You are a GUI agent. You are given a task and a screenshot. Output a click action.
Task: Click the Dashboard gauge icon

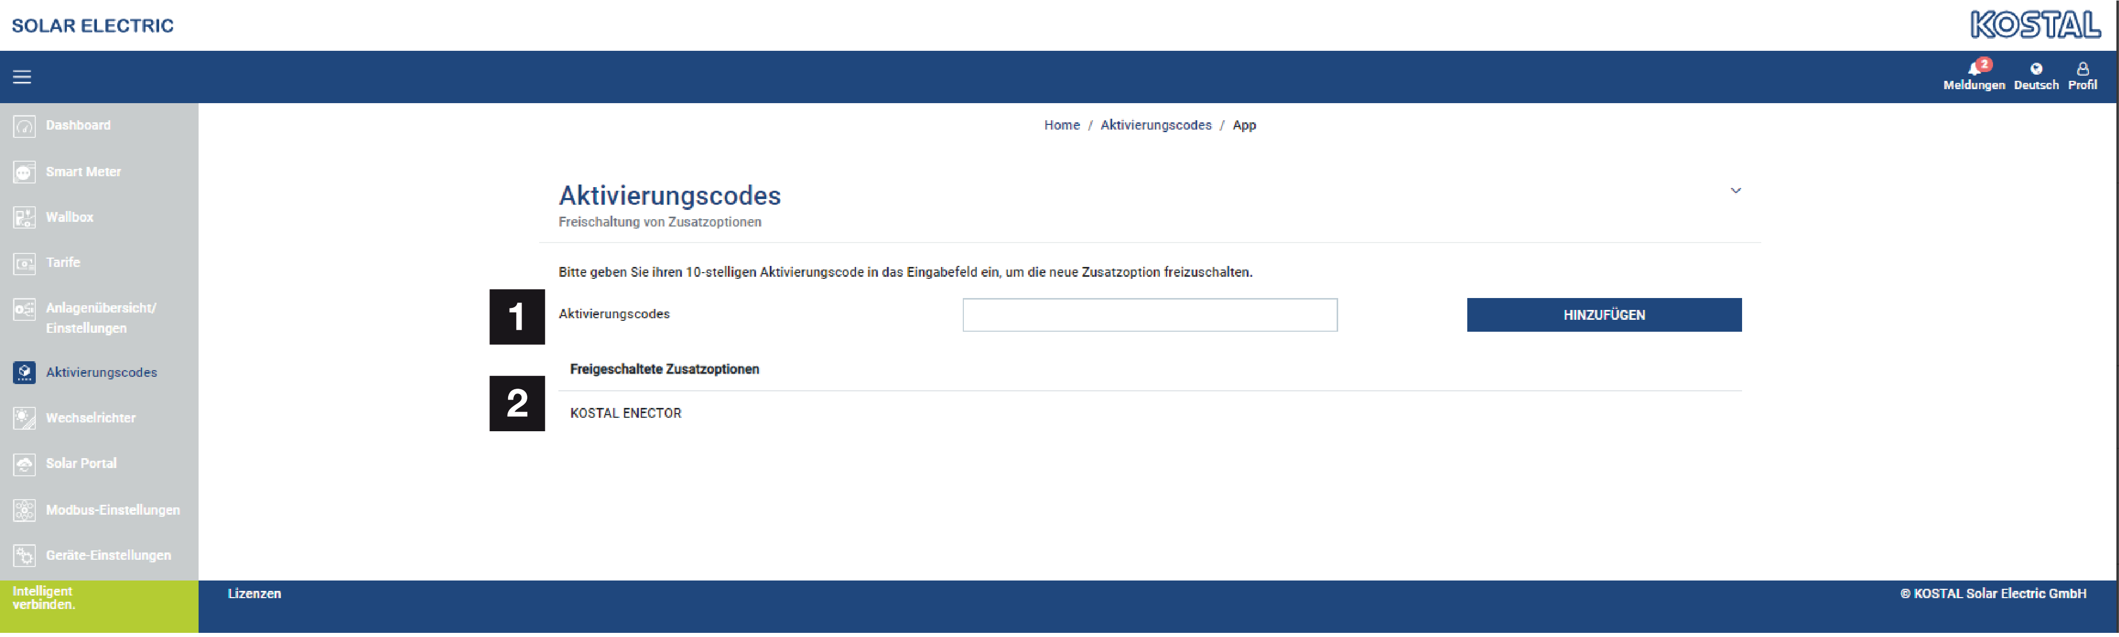tap(25, 126)
